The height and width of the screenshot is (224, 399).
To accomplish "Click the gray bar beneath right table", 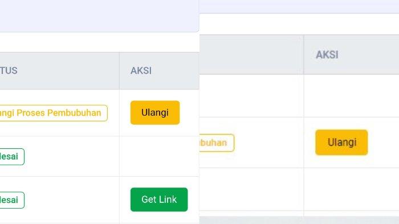I will click(299, 220).
